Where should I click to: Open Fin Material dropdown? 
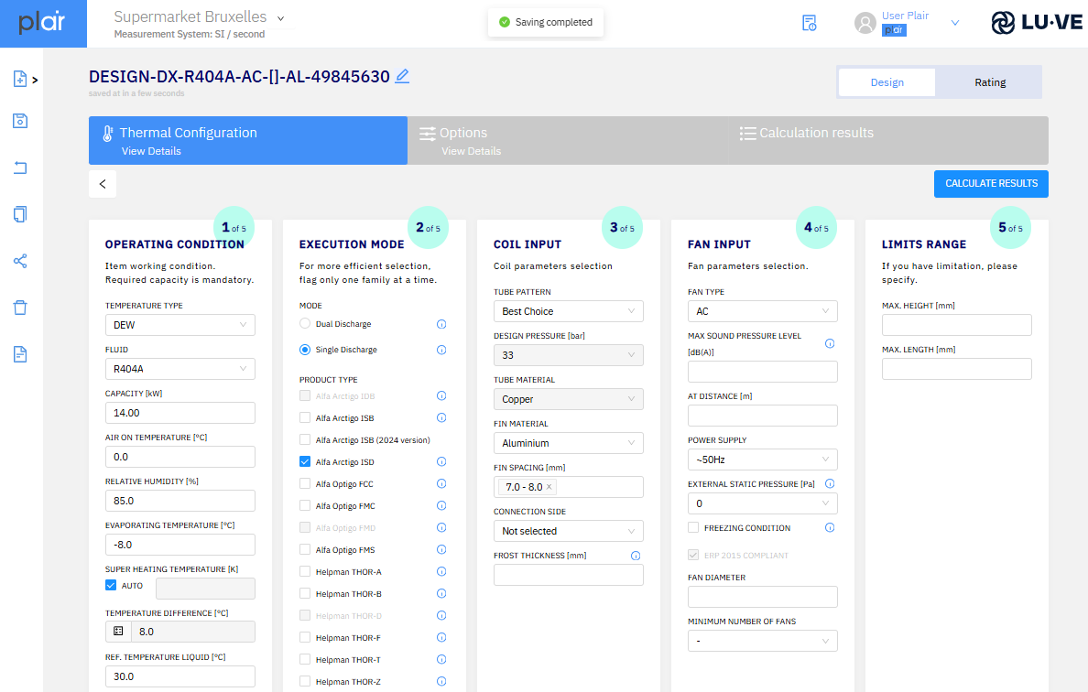pos(569,443)
